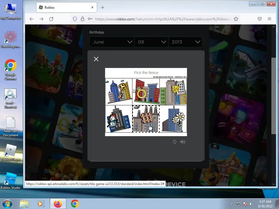This screenshot has width=279, height=209.
Task: Open the tracking protection shield icon
Action: pos(75,19)
